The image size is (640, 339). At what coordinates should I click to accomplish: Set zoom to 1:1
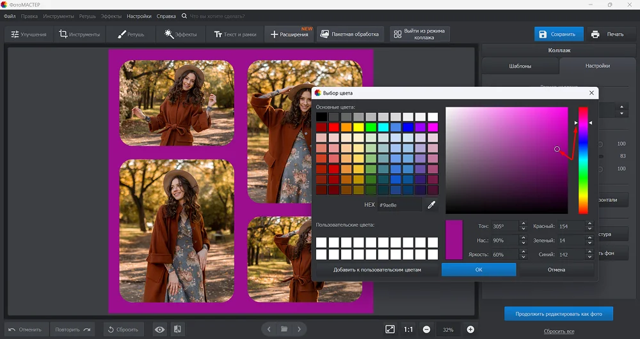click(x=408, y=329)
